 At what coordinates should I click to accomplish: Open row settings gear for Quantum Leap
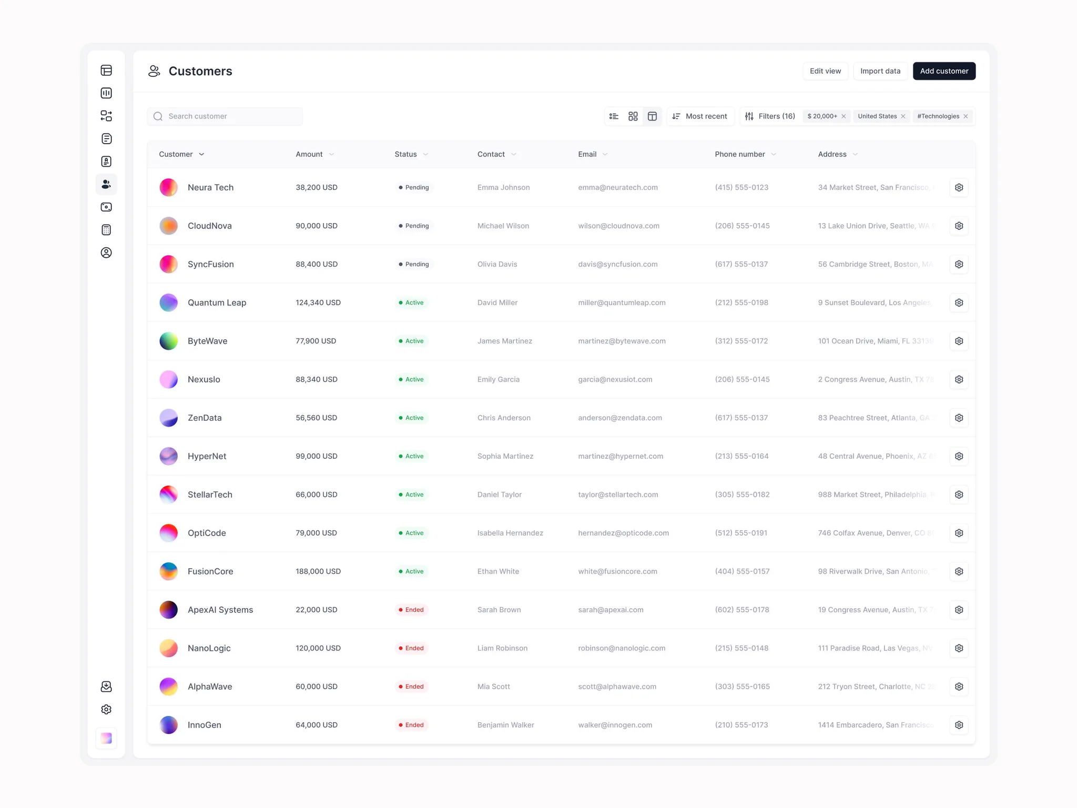(959, 302)
